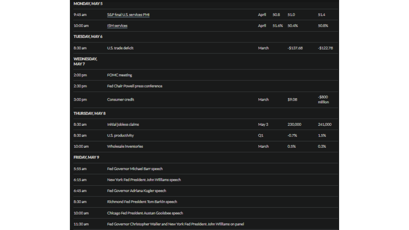
Task: Click Fed Governor Michael Barr speech entry
Action: click(x=135, y=169)
